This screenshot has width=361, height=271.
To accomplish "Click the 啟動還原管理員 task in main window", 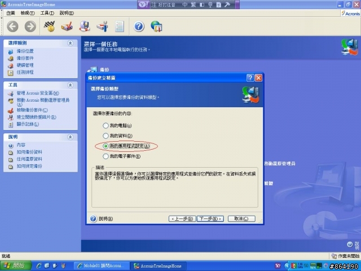I will pos(280,164).
